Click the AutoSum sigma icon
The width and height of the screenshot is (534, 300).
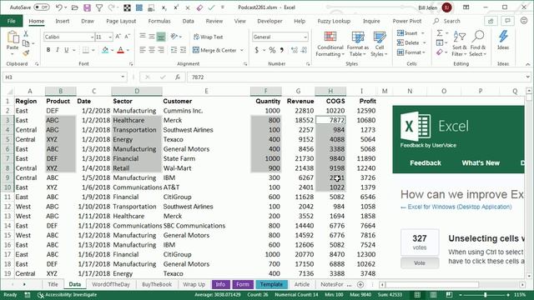coord(440,33)
